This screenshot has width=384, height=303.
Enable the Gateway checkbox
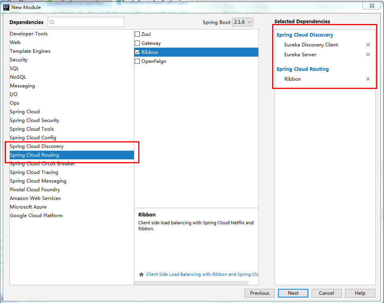[137, 43]
